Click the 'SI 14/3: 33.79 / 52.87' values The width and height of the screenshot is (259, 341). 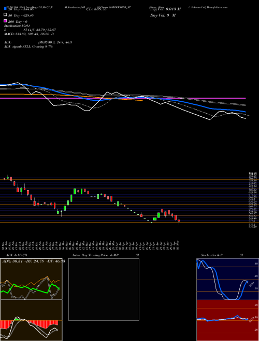[40, 30]
